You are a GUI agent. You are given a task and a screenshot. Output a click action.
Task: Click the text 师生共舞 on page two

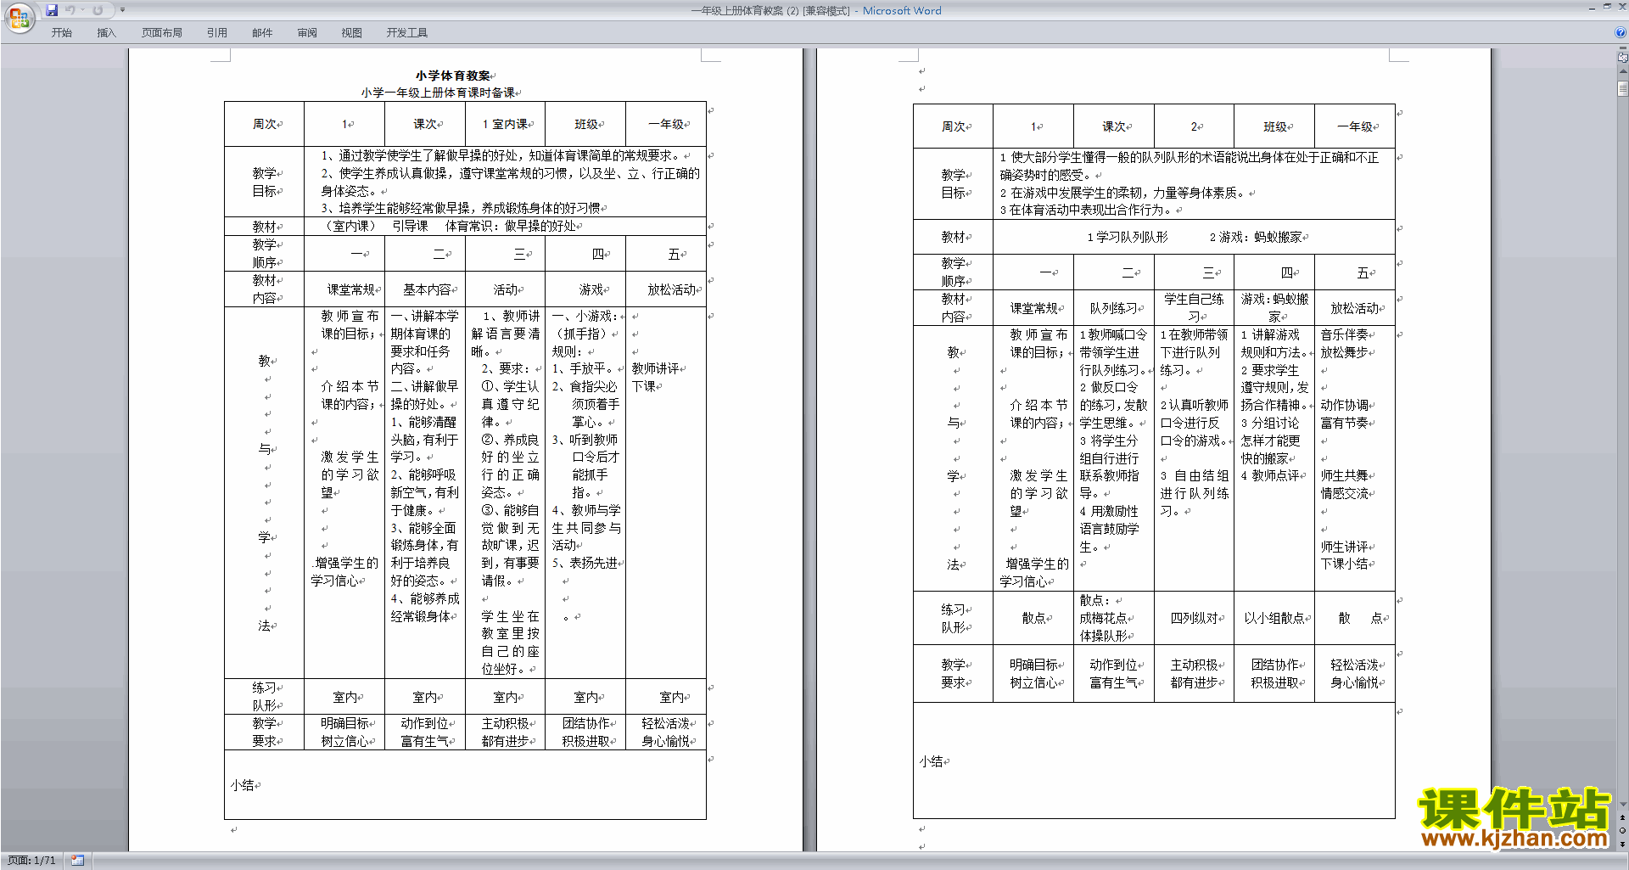tap(1345, 475)
